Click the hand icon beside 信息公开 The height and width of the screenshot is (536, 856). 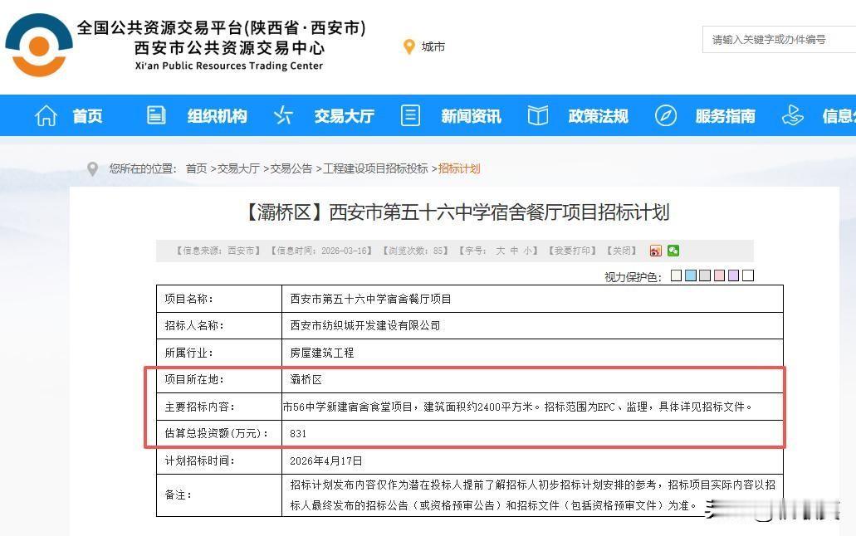pos(792,116)
